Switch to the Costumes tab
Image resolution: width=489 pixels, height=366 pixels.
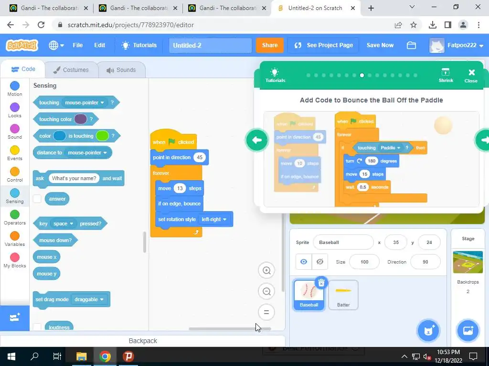(x=71, y=70)
